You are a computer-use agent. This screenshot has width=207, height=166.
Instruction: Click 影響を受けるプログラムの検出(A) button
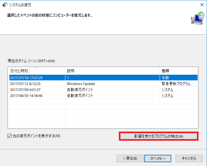click(159, 136)
